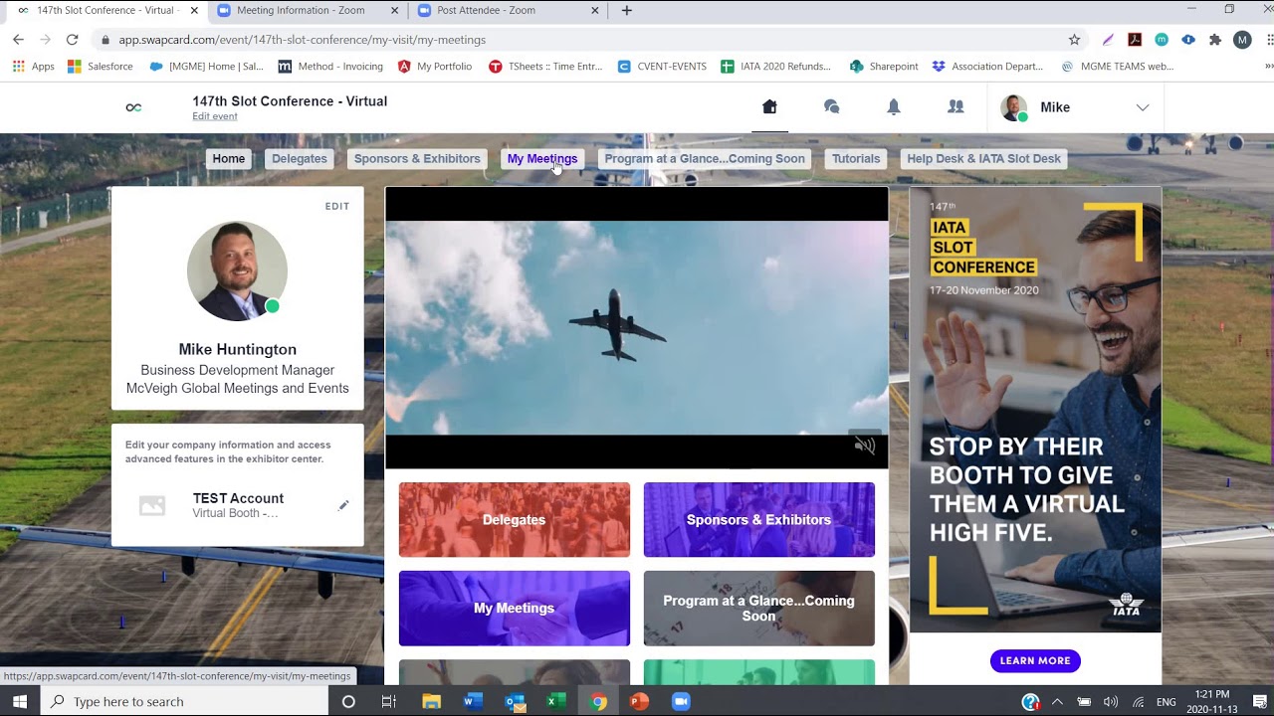The width and height of the screenshot is (1274, 716).
Task: Open the Program at a Glance tile
Action: tap(759, 609)
